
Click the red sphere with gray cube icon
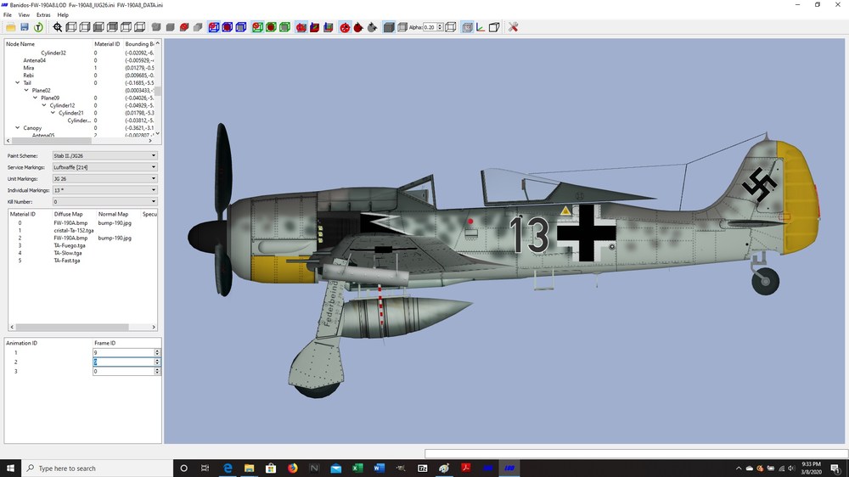tap(184, 27)
